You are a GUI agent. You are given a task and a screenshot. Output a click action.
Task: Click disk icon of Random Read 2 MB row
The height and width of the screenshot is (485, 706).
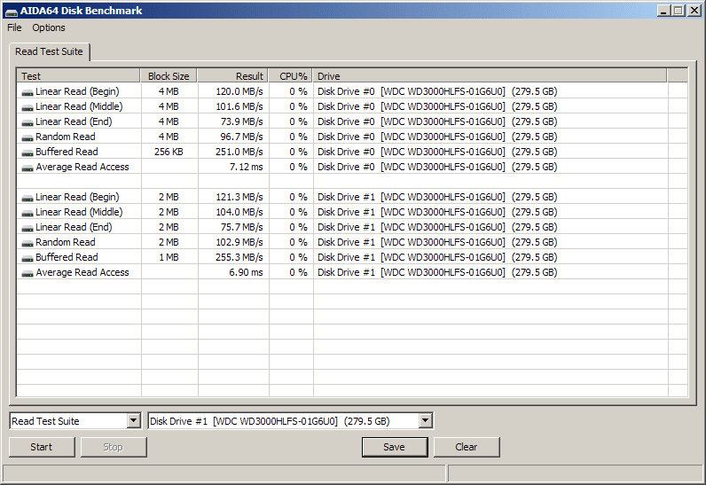[x=27, y=244]
